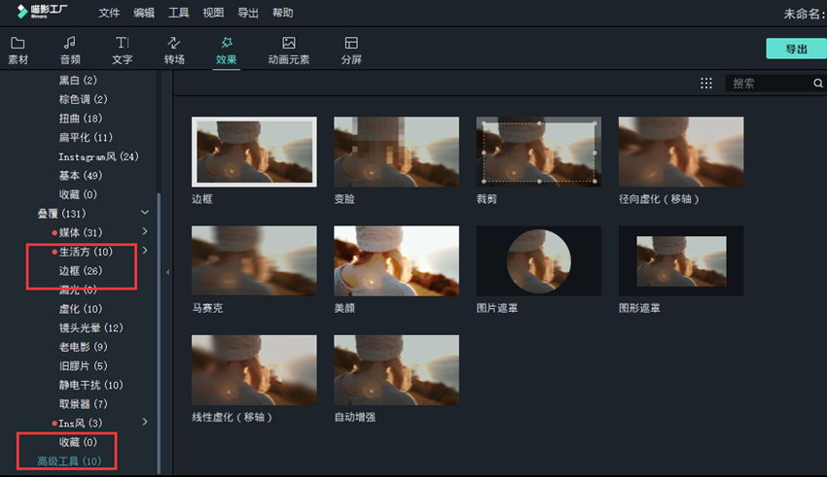Select the 棕色调 (2) category
The image size is (827, 477).
83,99
